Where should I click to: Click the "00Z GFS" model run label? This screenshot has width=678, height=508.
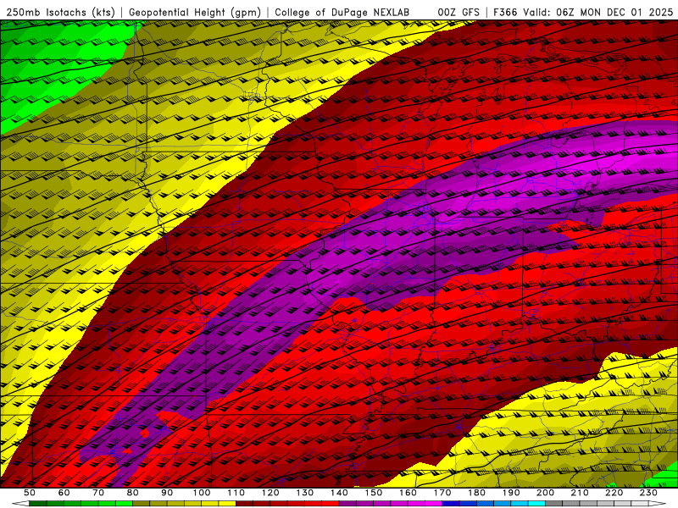458,13
